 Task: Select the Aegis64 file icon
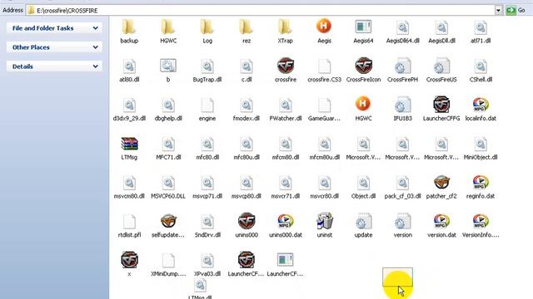pos(363,27)
